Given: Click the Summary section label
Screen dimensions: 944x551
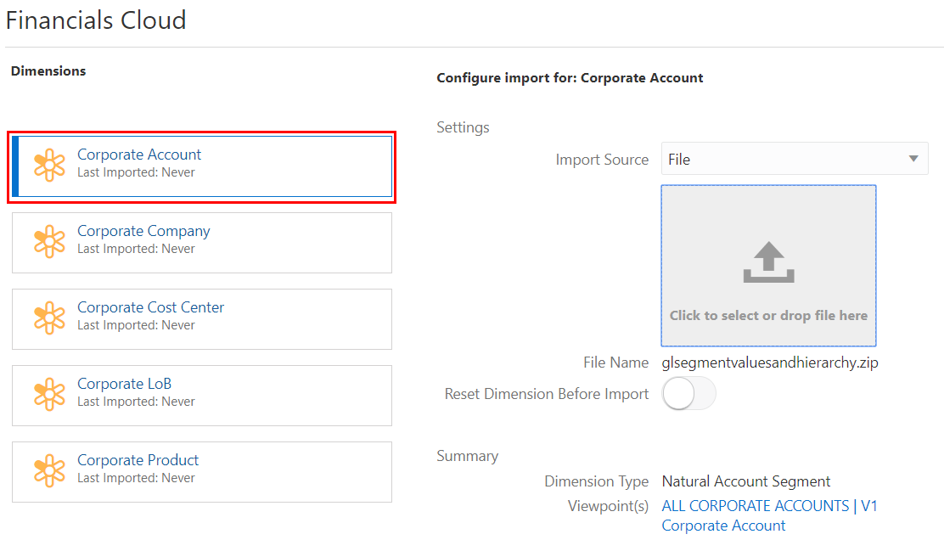Looking at the screenshot, I should 467,456.
